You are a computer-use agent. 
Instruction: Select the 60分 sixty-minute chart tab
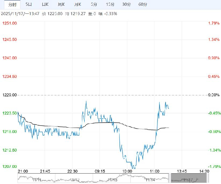[x=143, y=4]
